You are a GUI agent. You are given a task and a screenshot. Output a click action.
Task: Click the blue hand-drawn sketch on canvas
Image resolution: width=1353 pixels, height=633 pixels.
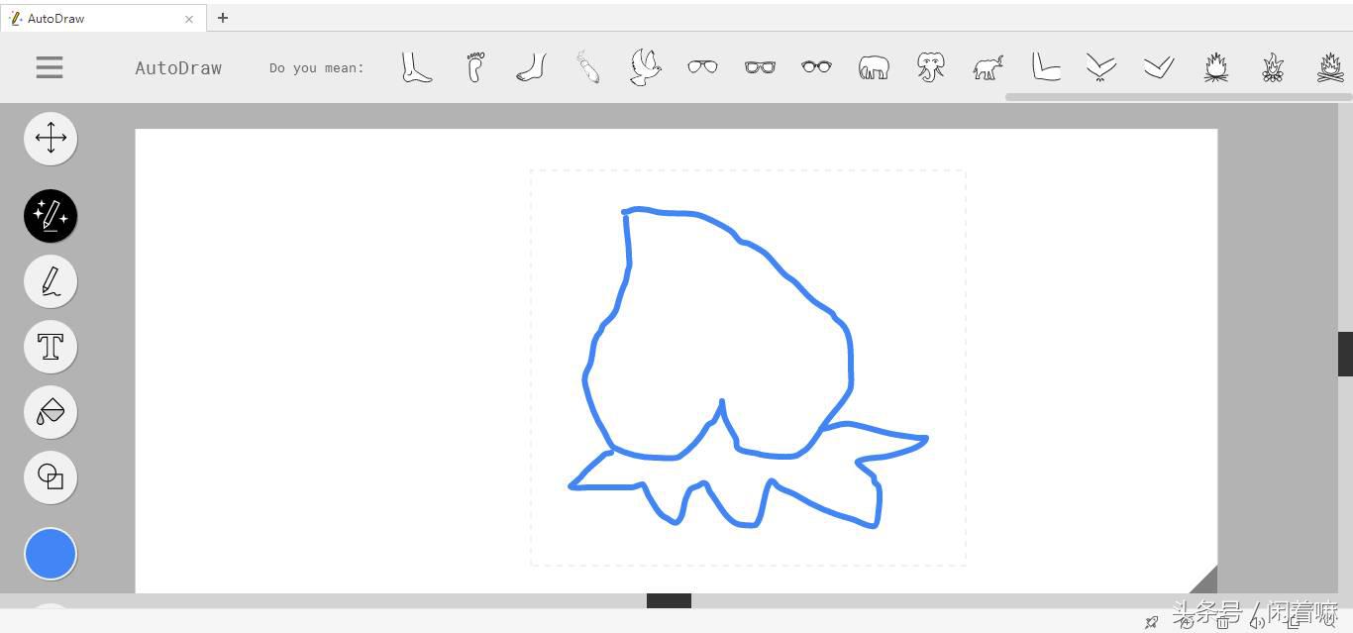pyautogui.click(x=748, y=368)
